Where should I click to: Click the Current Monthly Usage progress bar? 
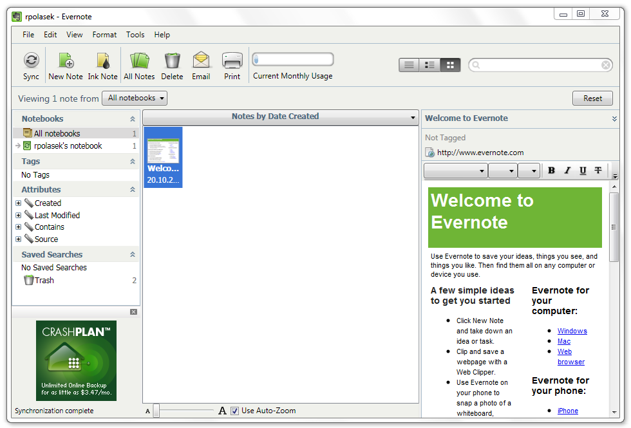click(292, 59)
